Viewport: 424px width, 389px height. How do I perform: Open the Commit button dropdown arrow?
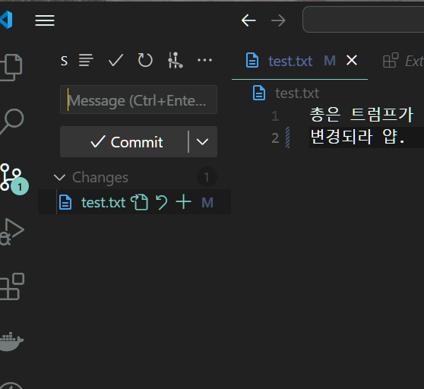pos(203,141)
